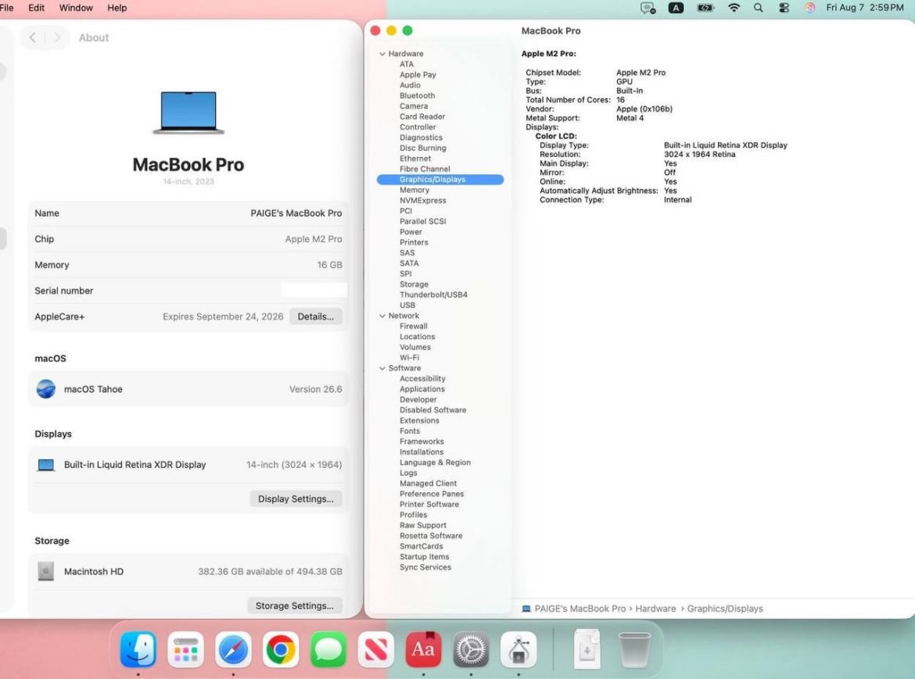The height and width of the screenshot is (679, 915).
Task: Select Audio in Hardware list
Action: point(410,85)
